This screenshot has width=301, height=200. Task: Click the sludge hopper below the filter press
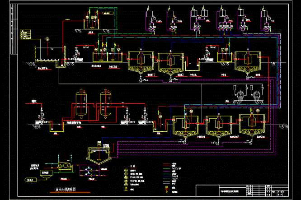point(46,173)
